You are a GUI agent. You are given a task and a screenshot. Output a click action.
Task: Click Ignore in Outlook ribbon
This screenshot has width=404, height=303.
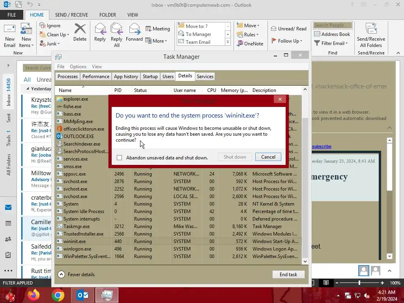click(x=50, y=26)
